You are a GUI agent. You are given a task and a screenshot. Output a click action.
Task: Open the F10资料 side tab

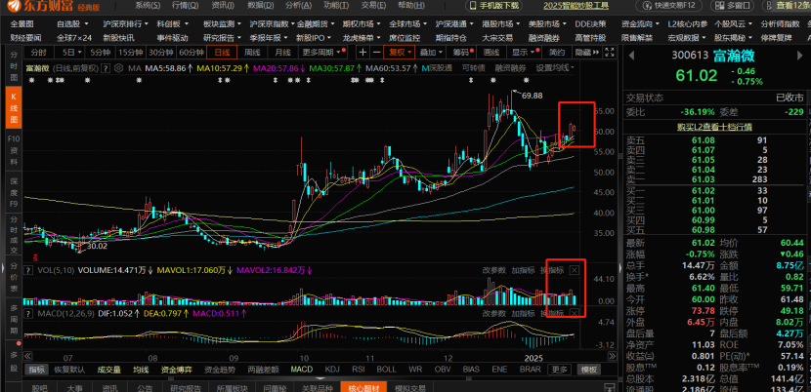click(13, 150)
